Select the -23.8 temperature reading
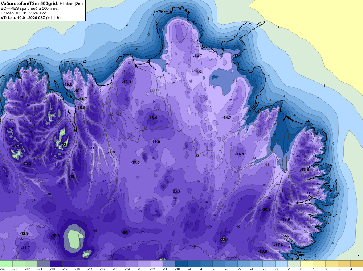Image resolution: width=363 pixels, height=271 pixels. pos(224,239)
